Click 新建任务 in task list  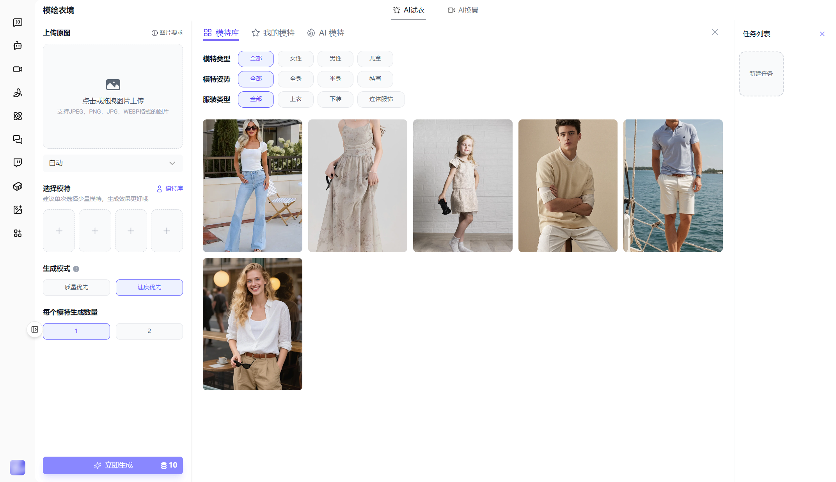coord(761,74)
